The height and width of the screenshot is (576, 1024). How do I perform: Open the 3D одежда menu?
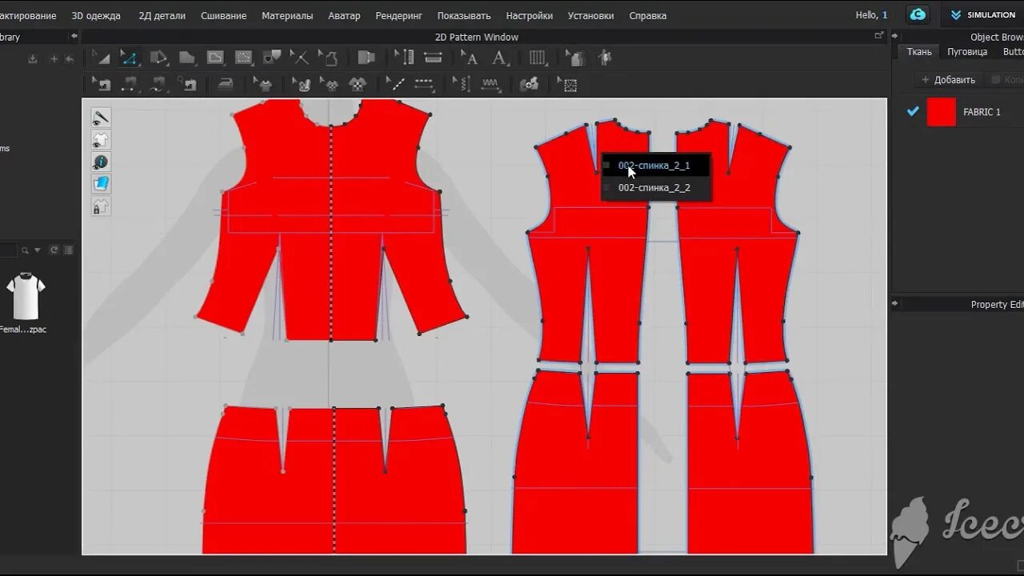96,15
